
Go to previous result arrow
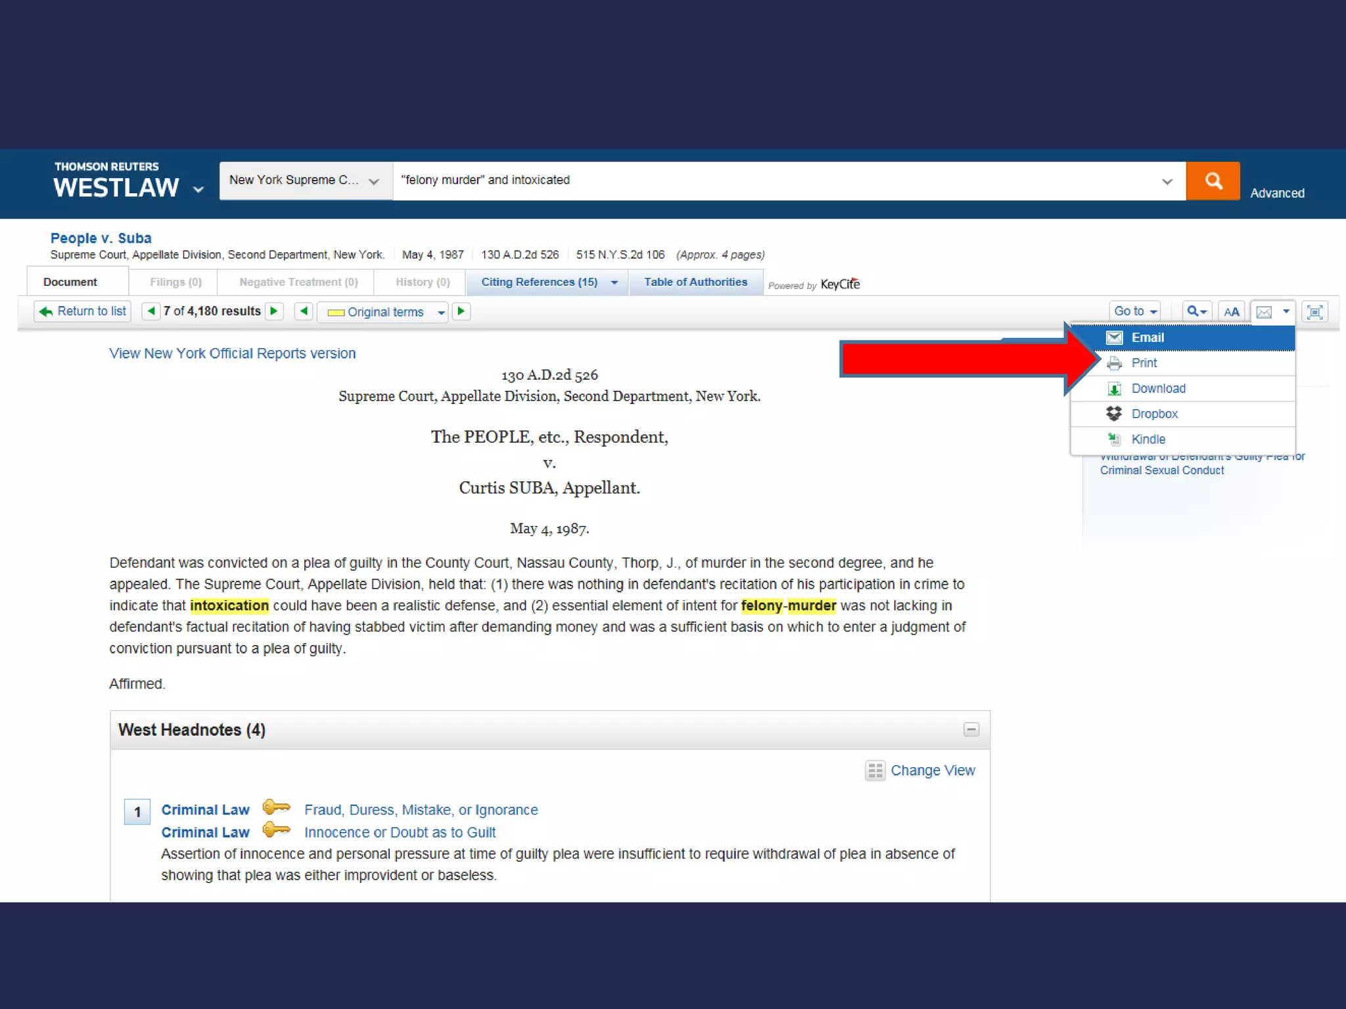[x=151, y=311]
